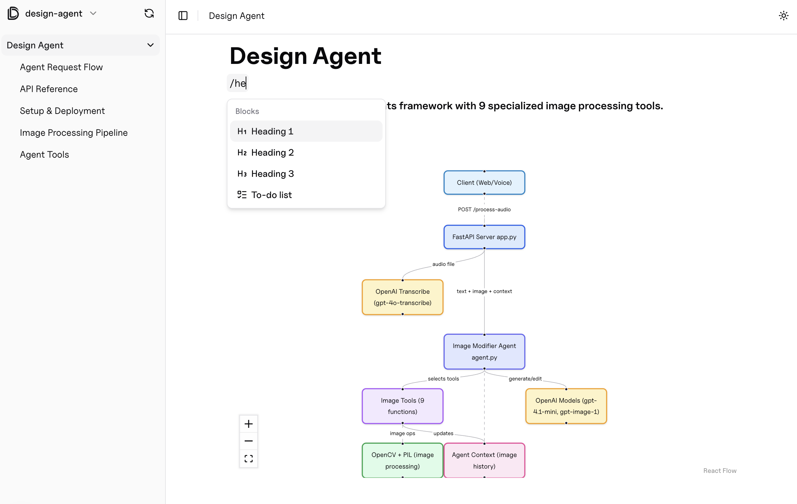Collapse the Design Agent sidebar section

coord(151,45)
